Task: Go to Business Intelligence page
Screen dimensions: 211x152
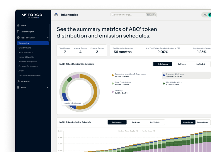Action: (x=28, y=62)
